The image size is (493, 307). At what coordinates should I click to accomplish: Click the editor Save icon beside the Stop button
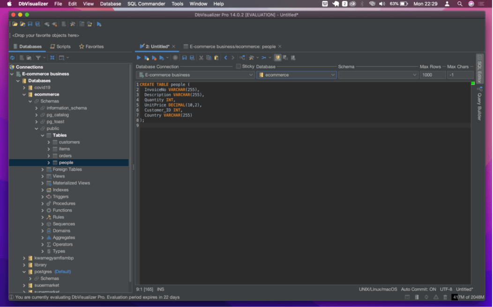click(x=184, y=58)
